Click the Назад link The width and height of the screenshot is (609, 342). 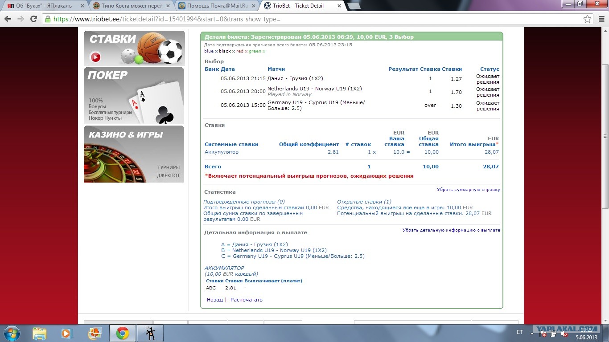pos(214,300)
